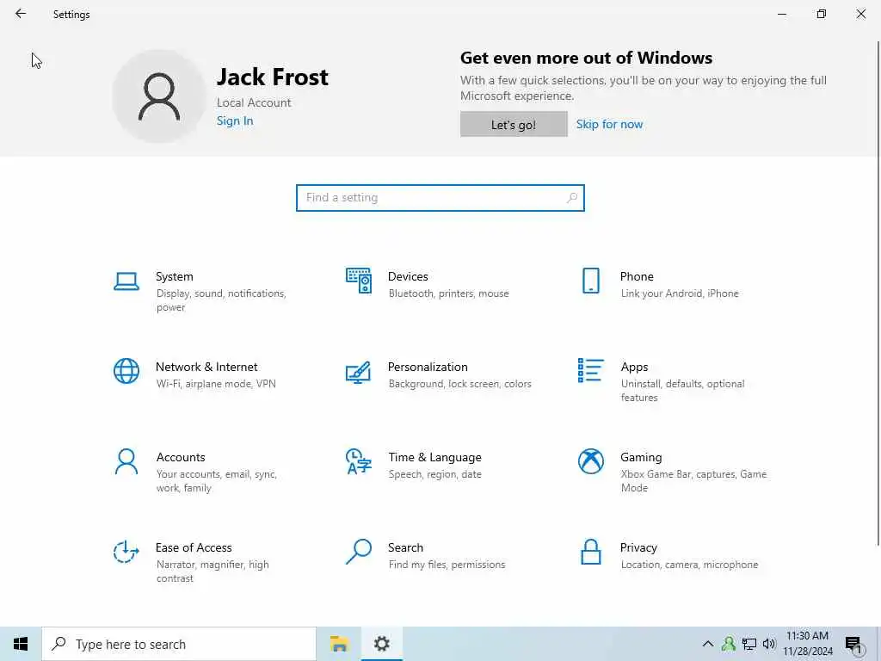Open the Devices keyboard and speaker icon
Viewport: 881px width, 661px height.
pos(359,281)
